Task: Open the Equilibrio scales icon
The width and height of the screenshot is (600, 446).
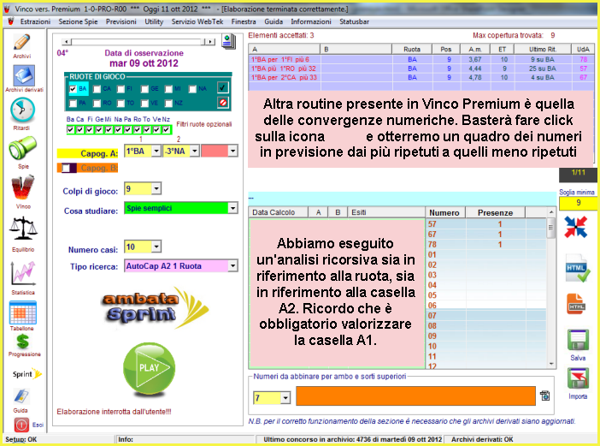Action: tap(23, 228)
